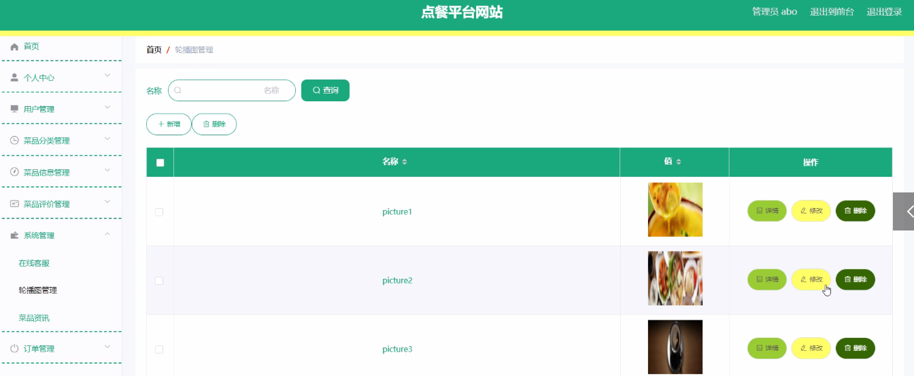This screenshot has height=376, width=914.
Task: Click the sort icon beside 名称 column header
Action: (405, 162)
